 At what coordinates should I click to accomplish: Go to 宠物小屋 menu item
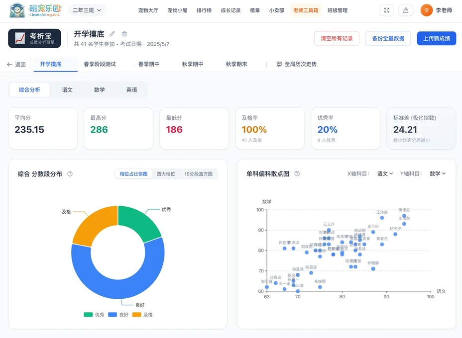(177, 10)
